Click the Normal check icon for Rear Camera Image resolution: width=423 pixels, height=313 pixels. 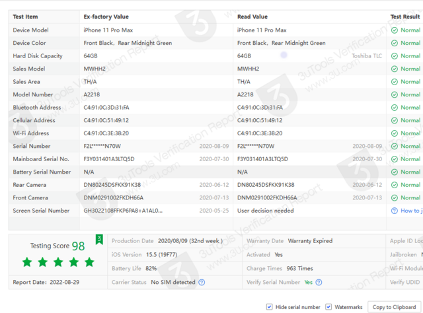click(x=395, y=185)
